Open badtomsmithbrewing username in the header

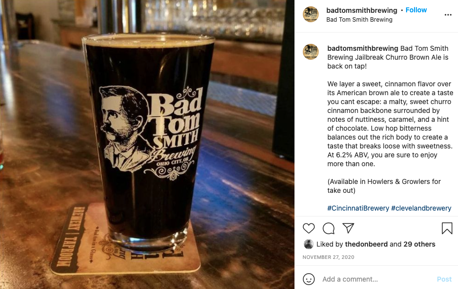click(362, 10)
